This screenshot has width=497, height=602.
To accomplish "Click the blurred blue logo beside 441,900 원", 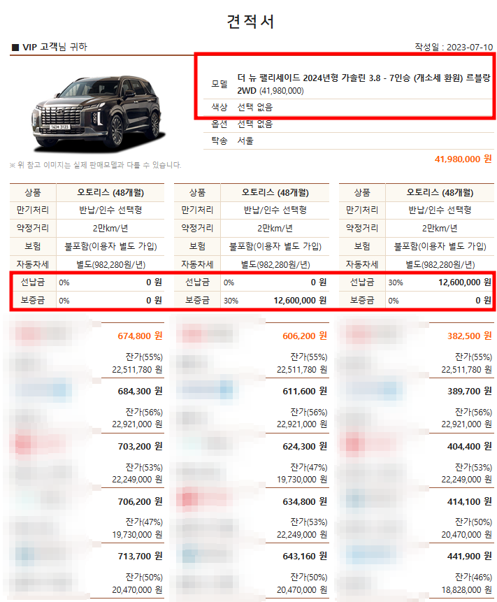I will [x=374, y=554].
